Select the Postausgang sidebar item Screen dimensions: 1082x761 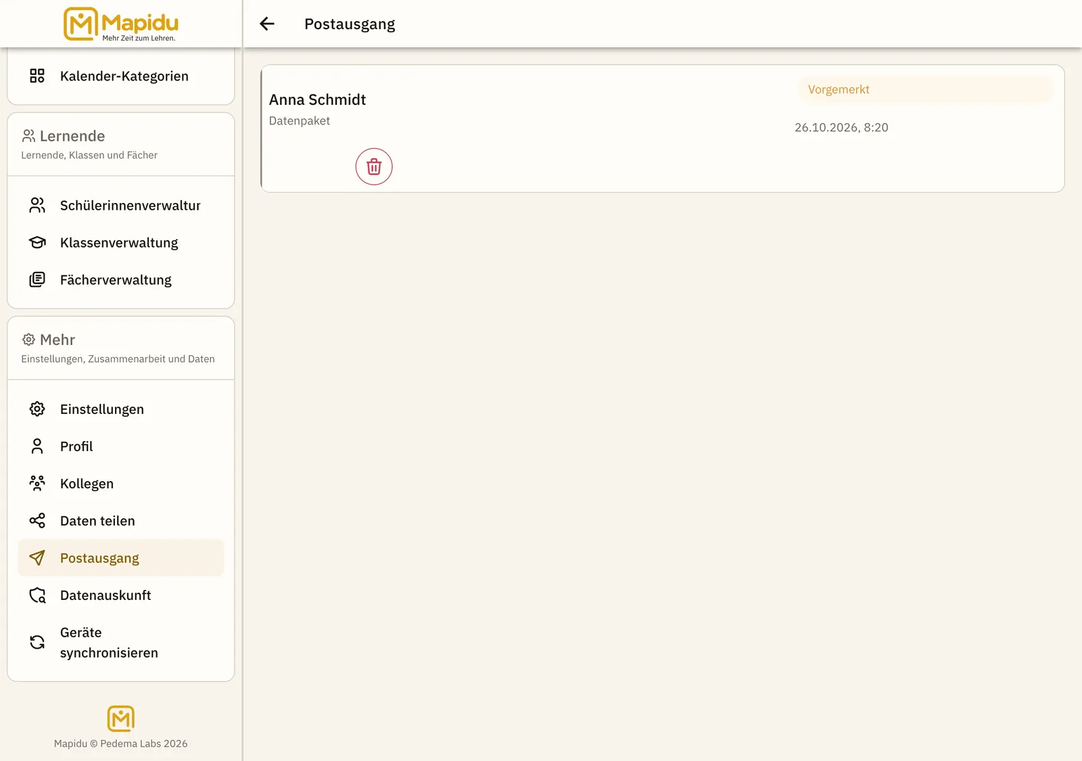[121, 557]
